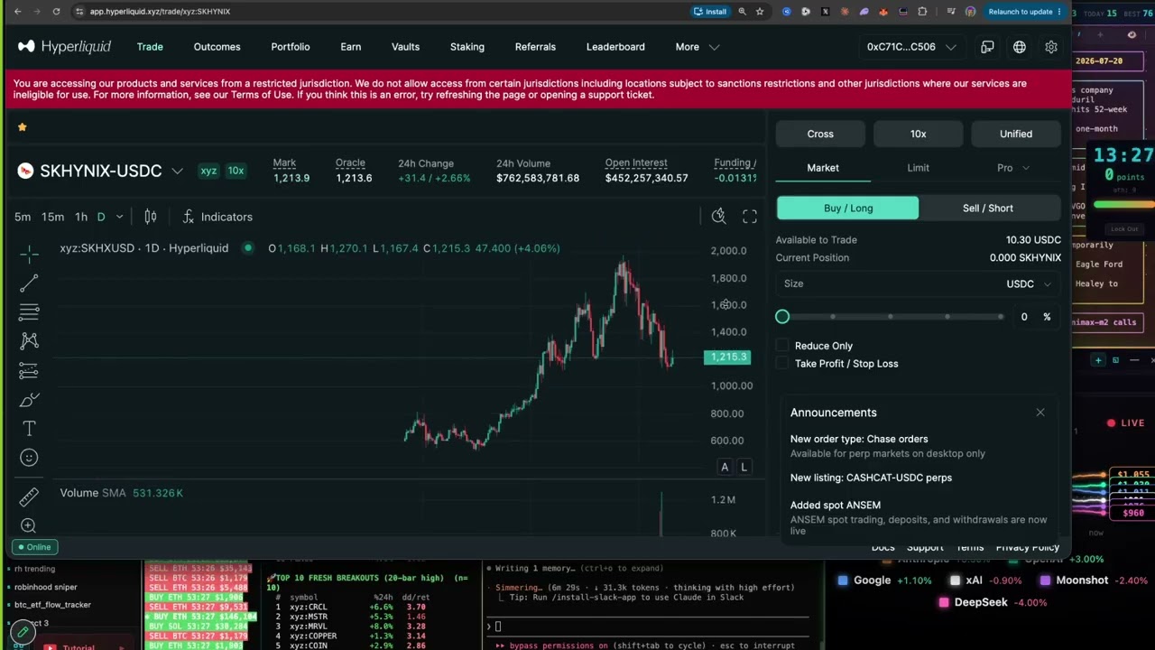This screenshot has width=1155, height=650.
Task: Open the forecasting and measurement tools
Action: [29, 370]
